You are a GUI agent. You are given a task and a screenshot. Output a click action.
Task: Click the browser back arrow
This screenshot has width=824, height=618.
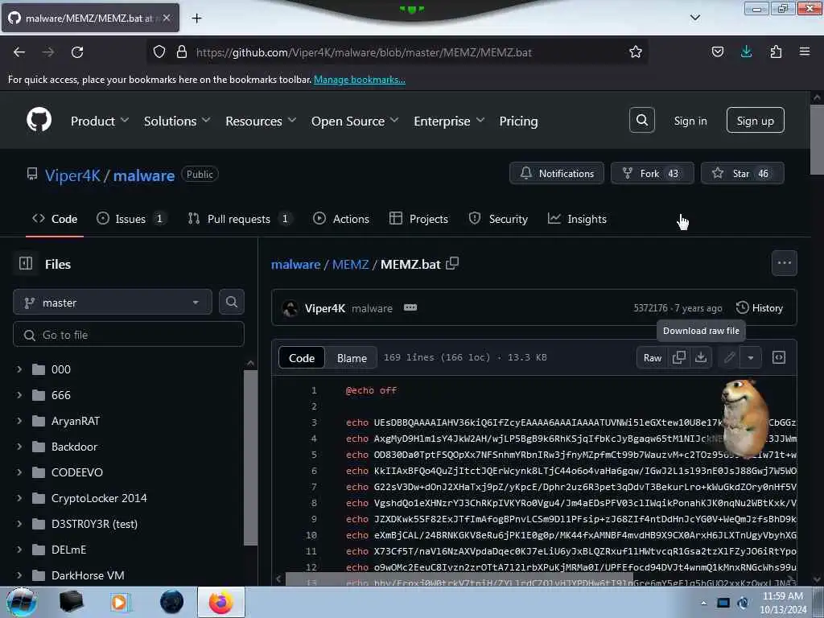[x=19, y=52]
